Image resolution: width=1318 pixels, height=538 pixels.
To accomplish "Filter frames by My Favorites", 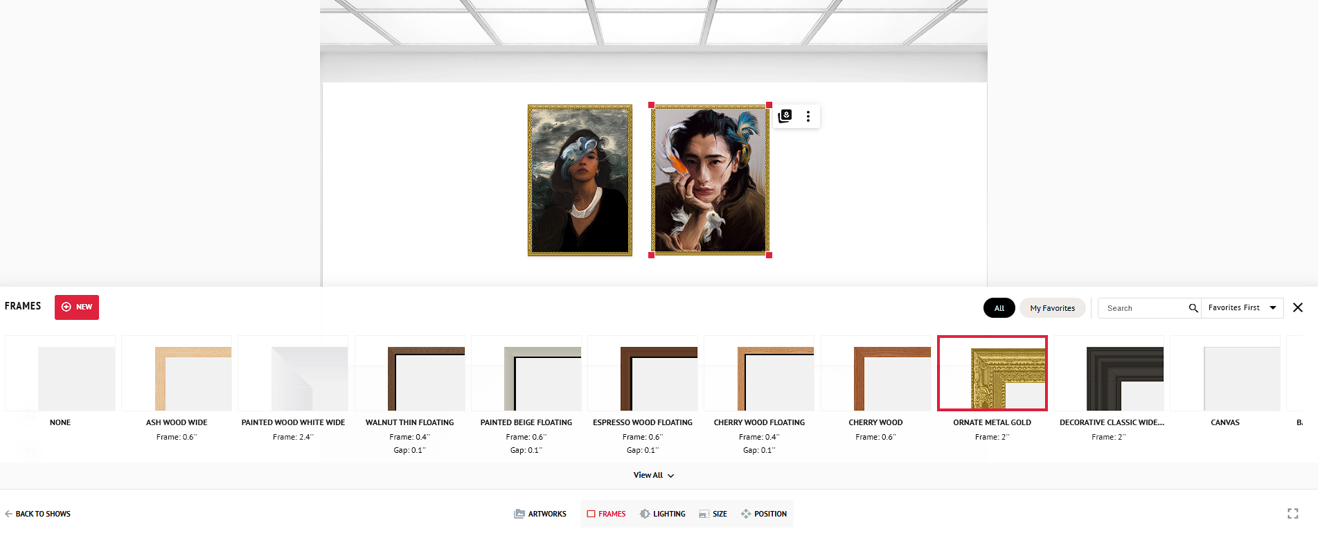I will (1052, 308).
